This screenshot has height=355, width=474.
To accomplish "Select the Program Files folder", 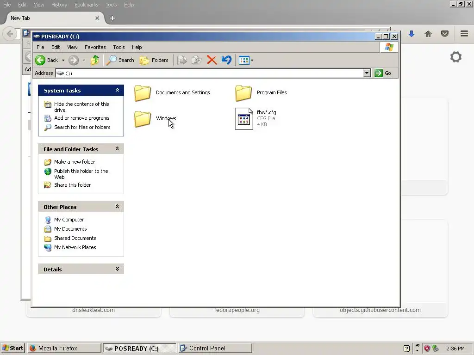I will [x=261, y=92].
